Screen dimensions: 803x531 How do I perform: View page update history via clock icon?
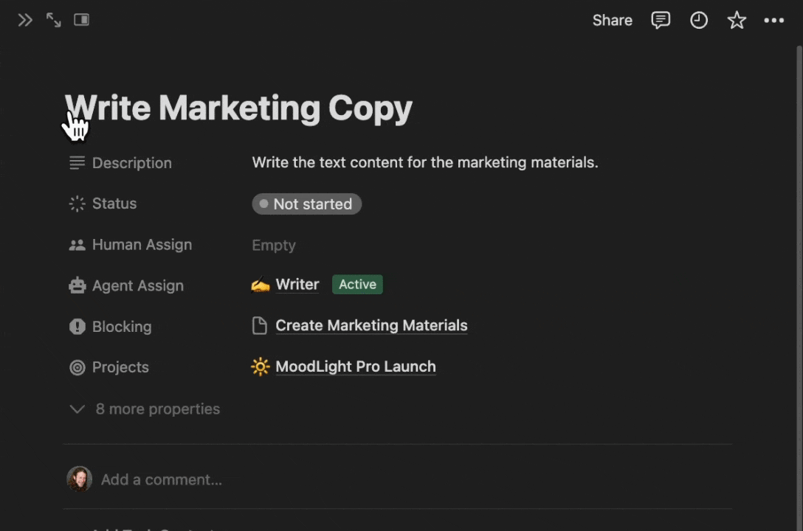(699, 20)
